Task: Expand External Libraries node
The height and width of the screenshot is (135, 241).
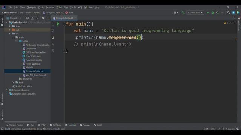Action: 6,90
